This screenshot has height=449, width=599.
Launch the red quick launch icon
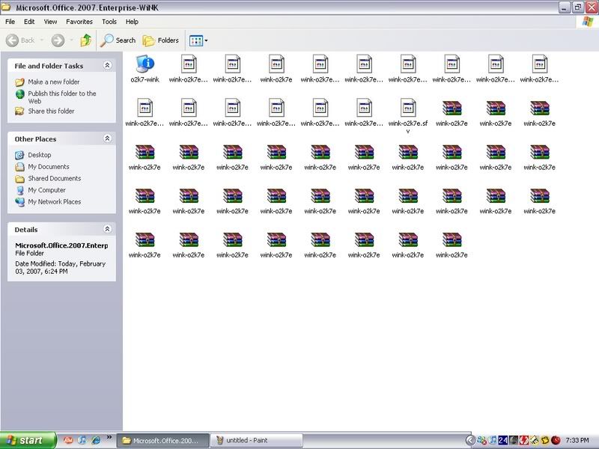point(68,440)
